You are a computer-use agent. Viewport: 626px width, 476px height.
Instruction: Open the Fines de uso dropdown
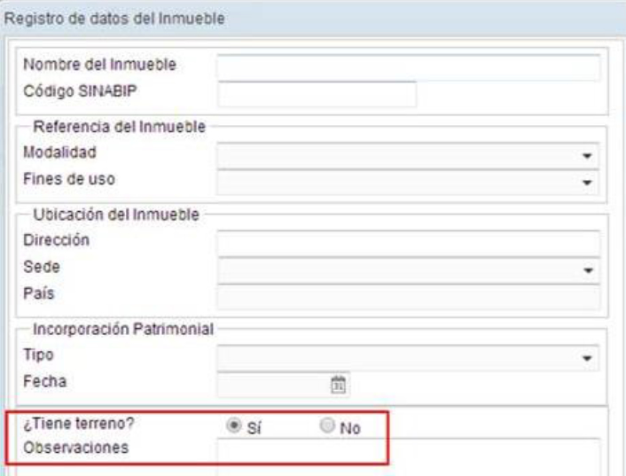586,180
